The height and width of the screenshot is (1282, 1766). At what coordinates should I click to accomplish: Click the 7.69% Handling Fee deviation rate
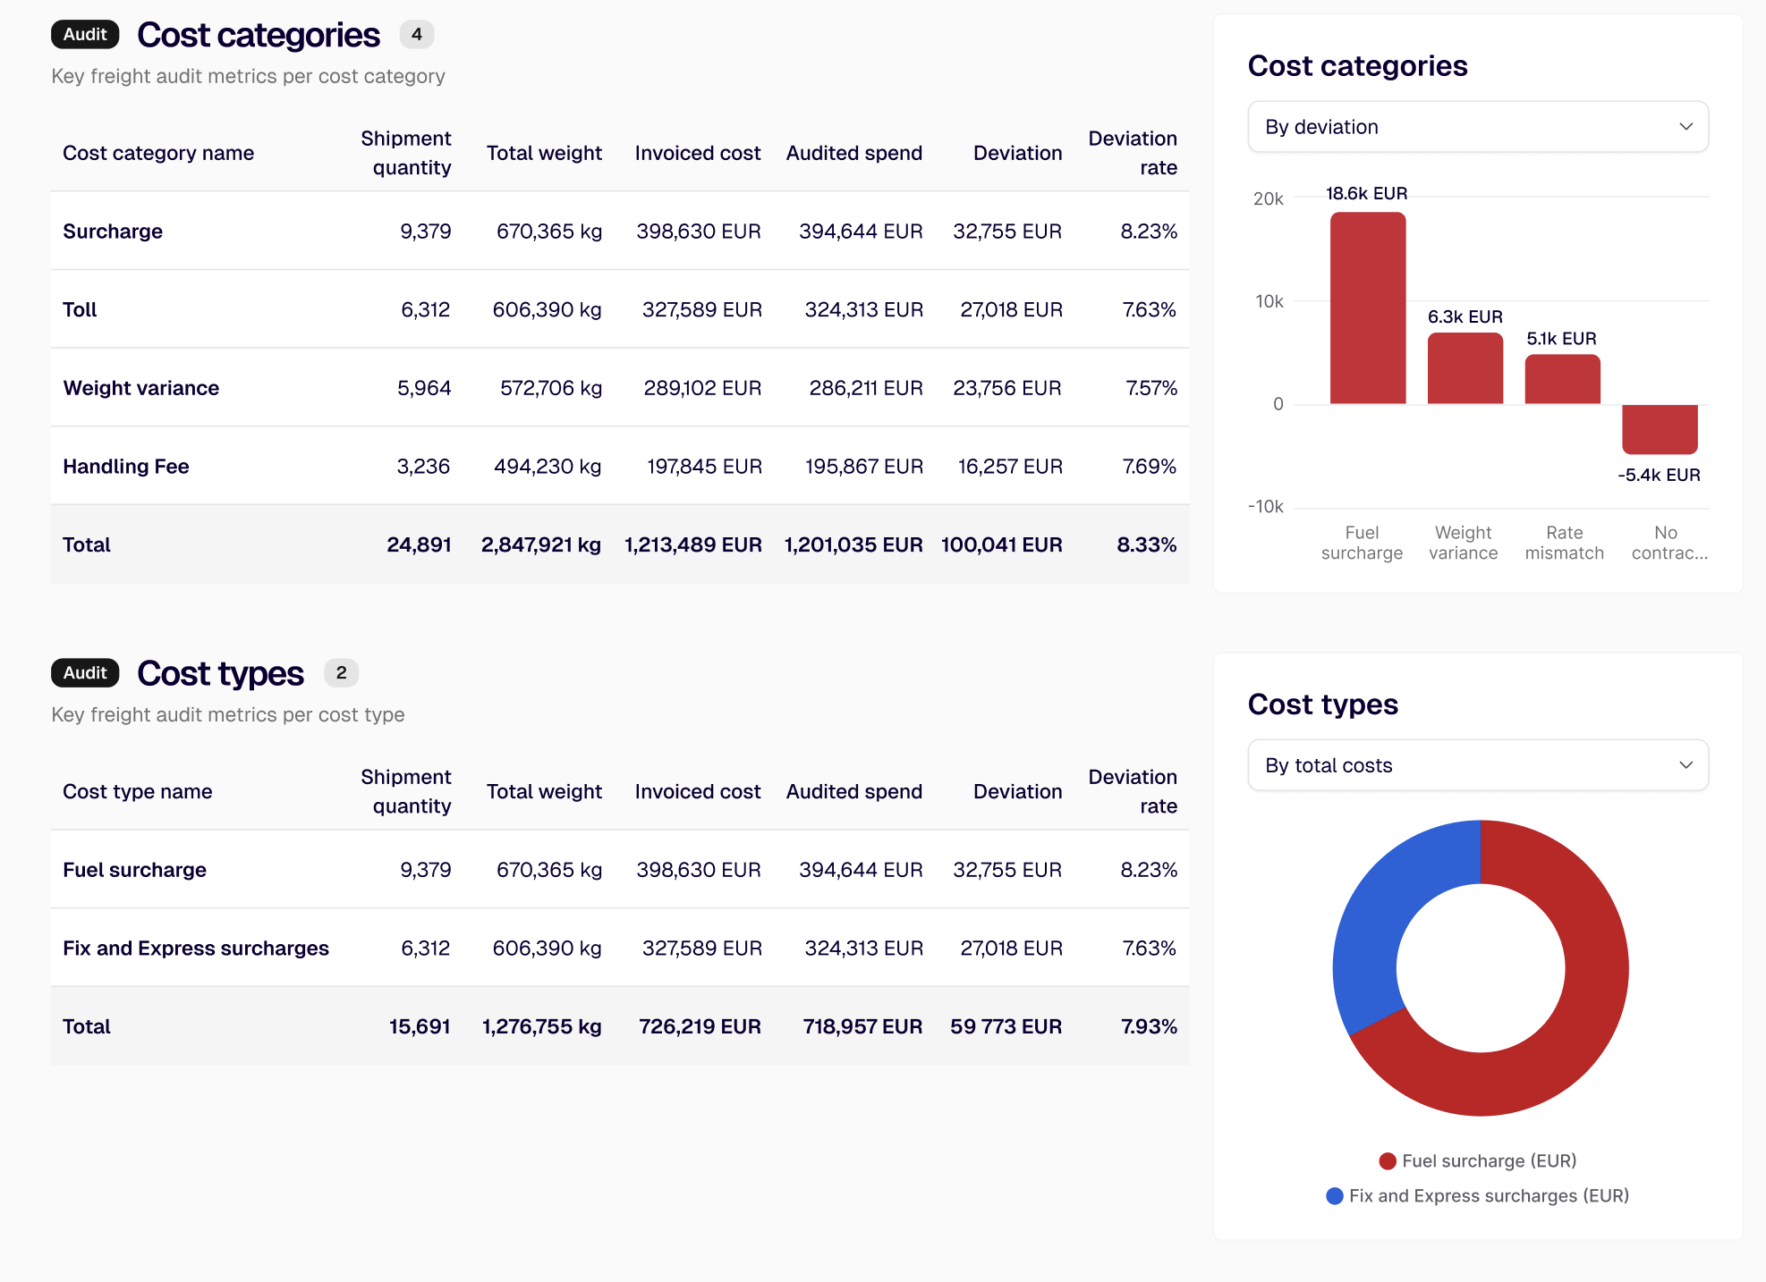(x=1150, y=467)
